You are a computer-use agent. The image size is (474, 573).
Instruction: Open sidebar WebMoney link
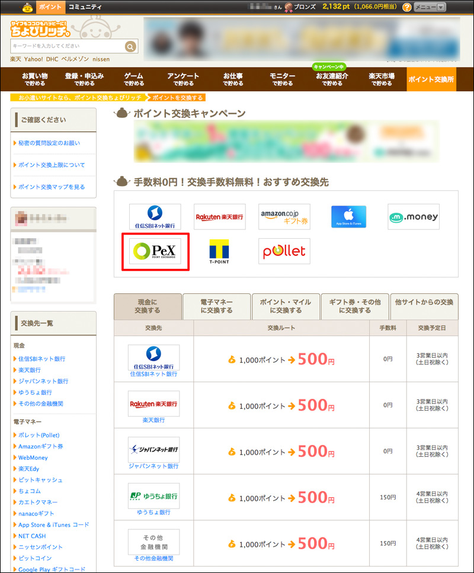pos(33,457)
